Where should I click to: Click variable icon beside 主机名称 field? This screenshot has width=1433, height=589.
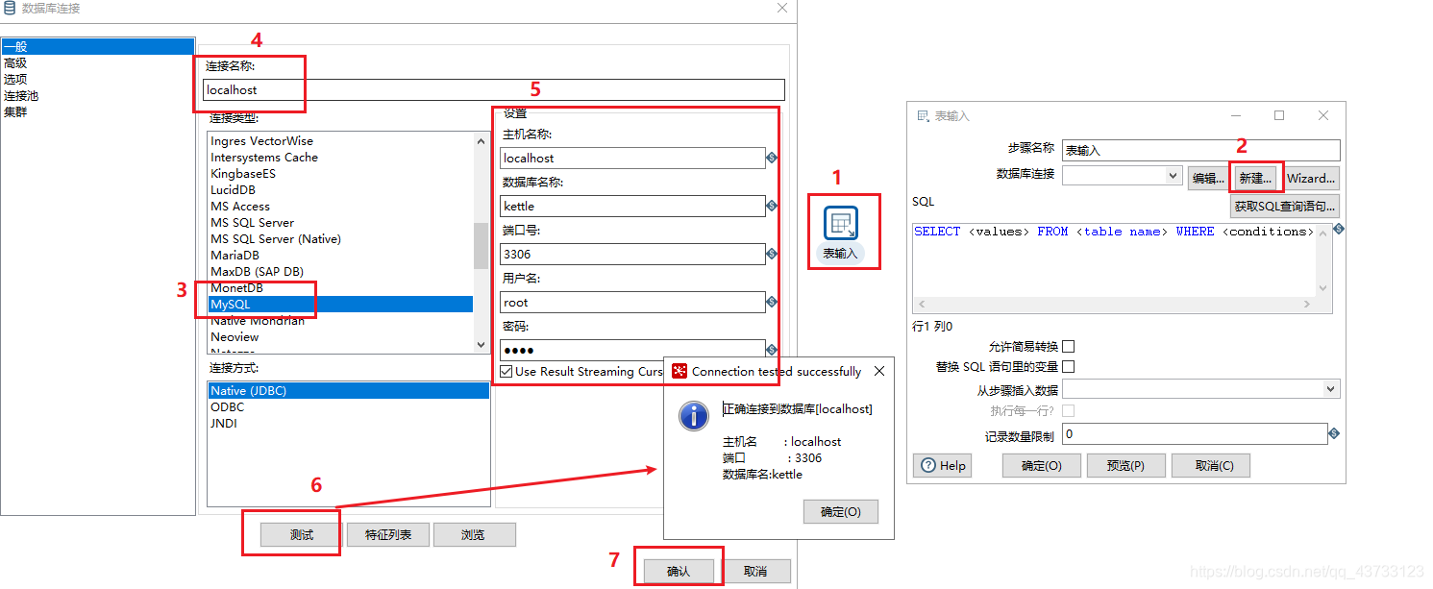772,158
